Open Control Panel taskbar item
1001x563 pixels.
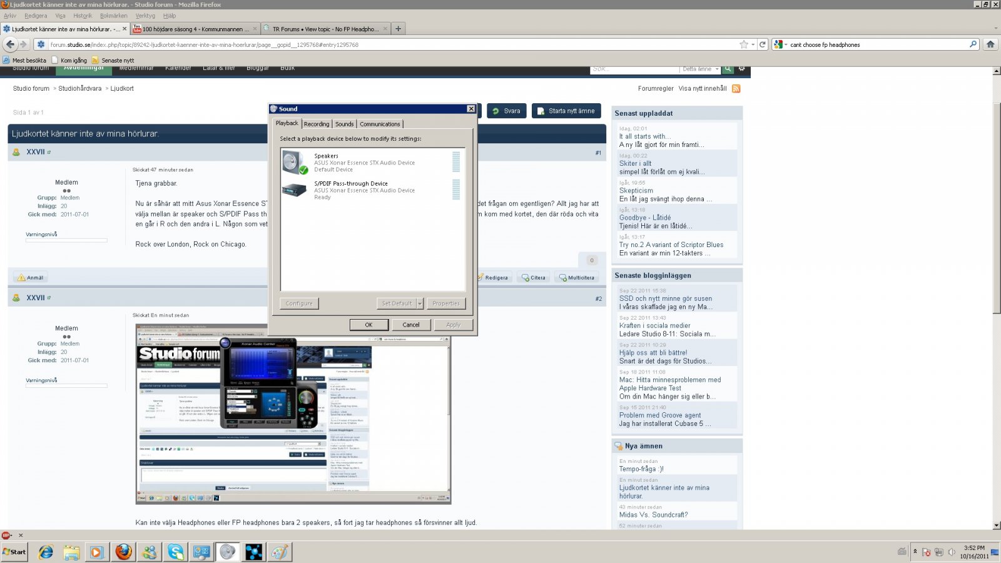(x=201, y=552)
